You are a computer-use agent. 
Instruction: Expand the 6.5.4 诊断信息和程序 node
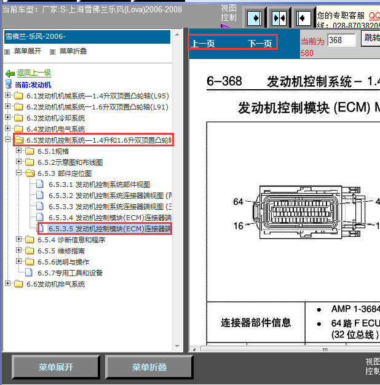click(x=18, y=239)
